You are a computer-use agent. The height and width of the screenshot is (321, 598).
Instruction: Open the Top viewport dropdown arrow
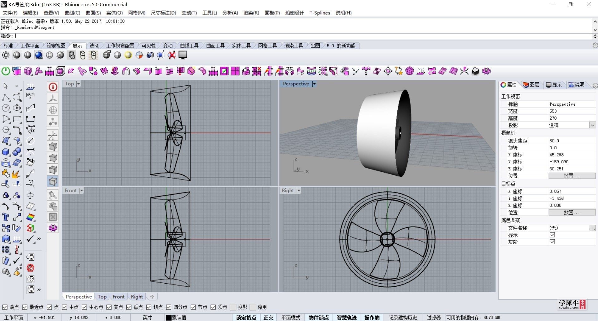[x=78, y=84]
